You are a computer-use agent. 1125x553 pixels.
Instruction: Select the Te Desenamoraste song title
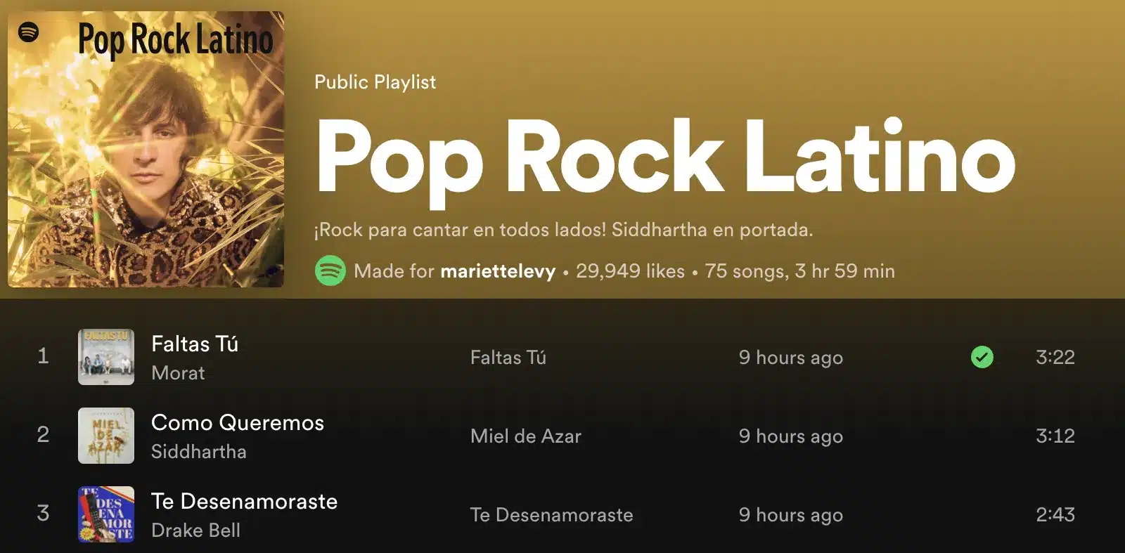244,501
